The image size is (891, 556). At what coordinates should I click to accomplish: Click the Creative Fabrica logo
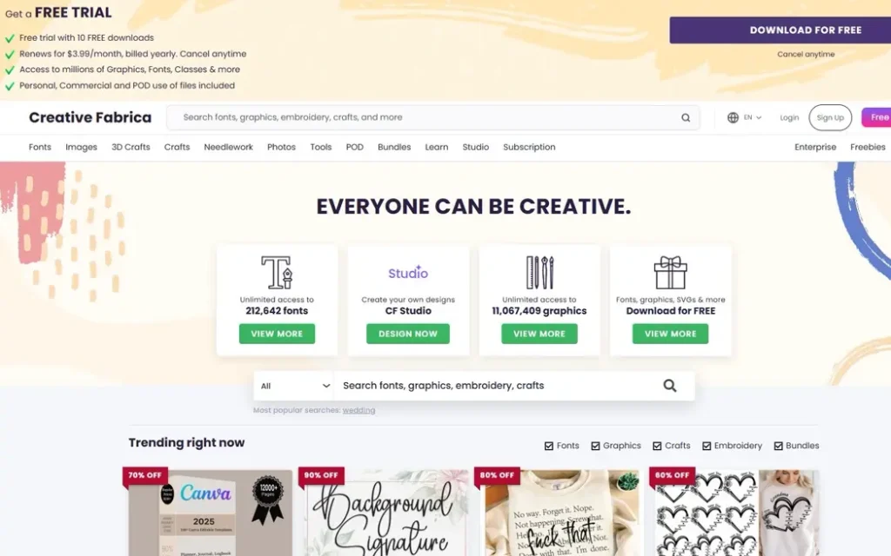[90, 117]
